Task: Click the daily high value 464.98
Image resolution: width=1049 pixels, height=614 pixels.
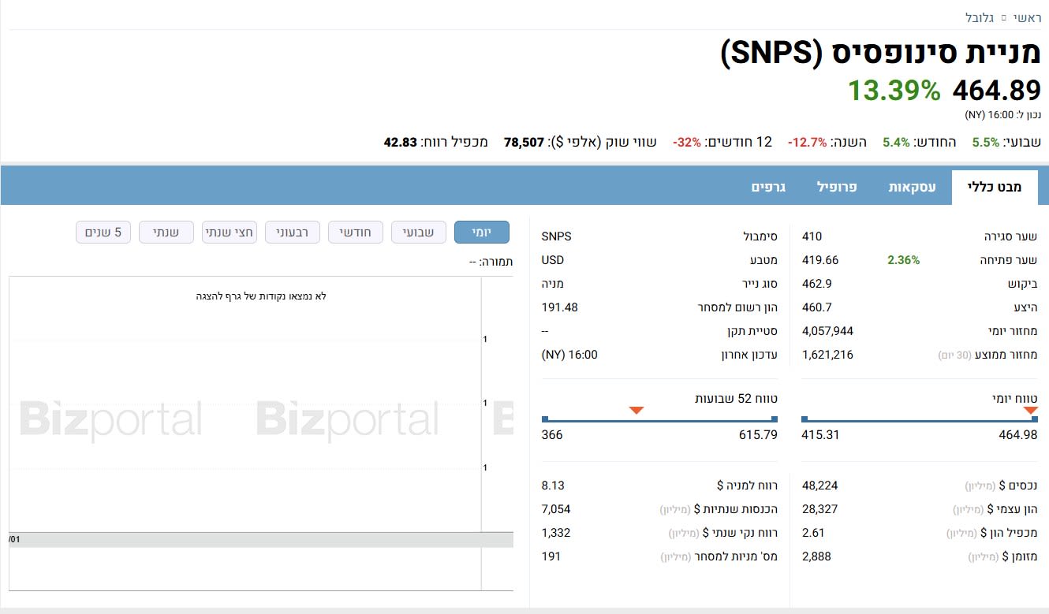Action: click(1018, 435)
